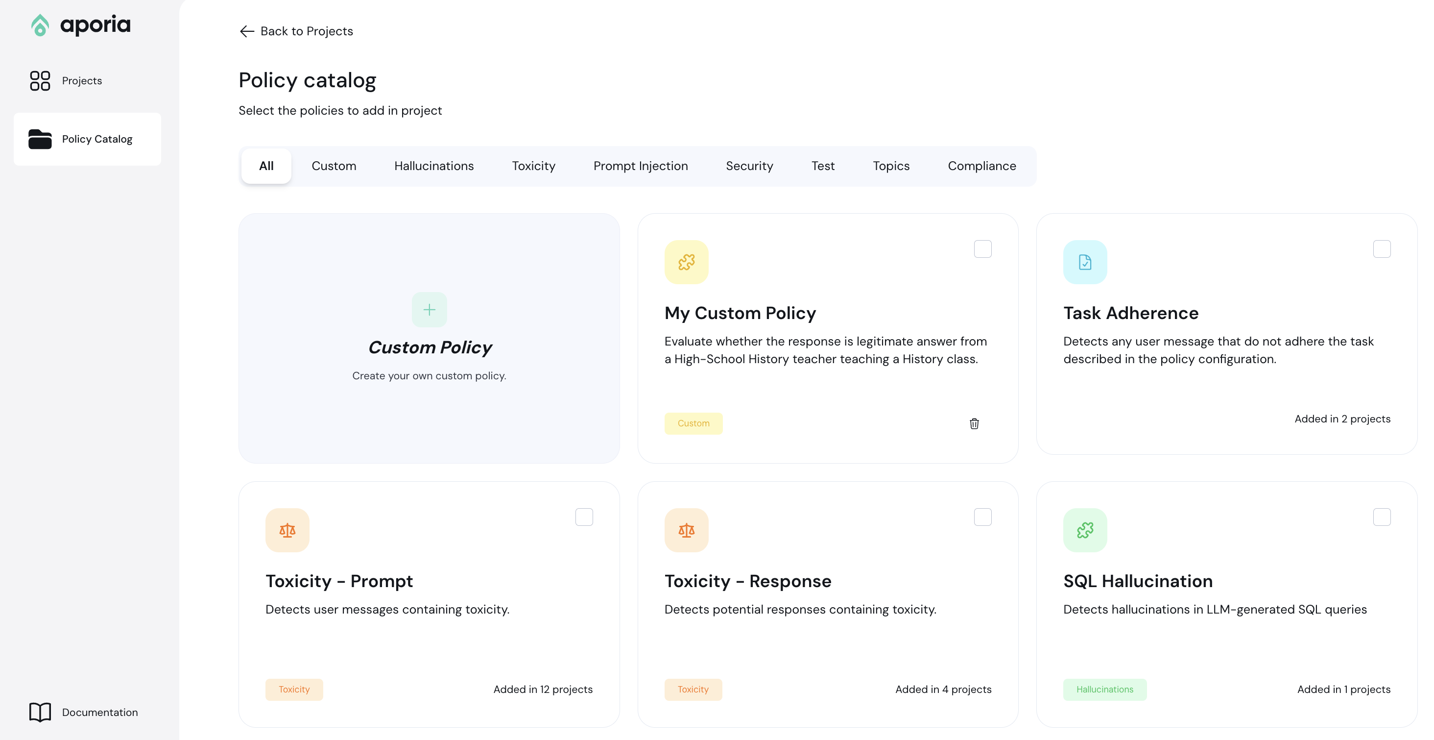This screenshot has width=1434, height=740.
Task: Select the Task Adherence policy checkbox
Action: (x=1382, y=249)
